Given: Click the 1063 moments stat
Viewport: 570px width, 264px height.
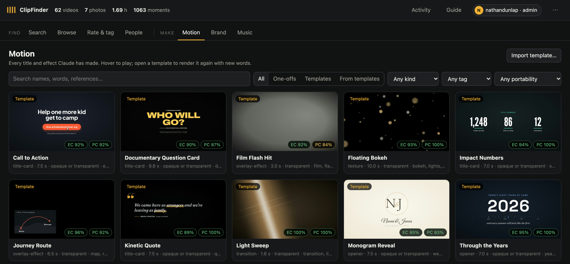Looking at the screenshot, I should 152,10.
